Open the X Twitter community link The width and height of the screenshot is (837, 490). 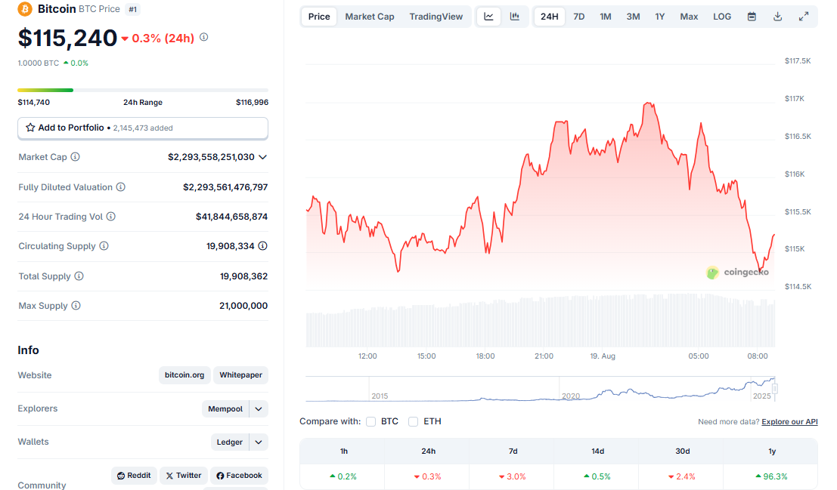click(x=184, y=476)
